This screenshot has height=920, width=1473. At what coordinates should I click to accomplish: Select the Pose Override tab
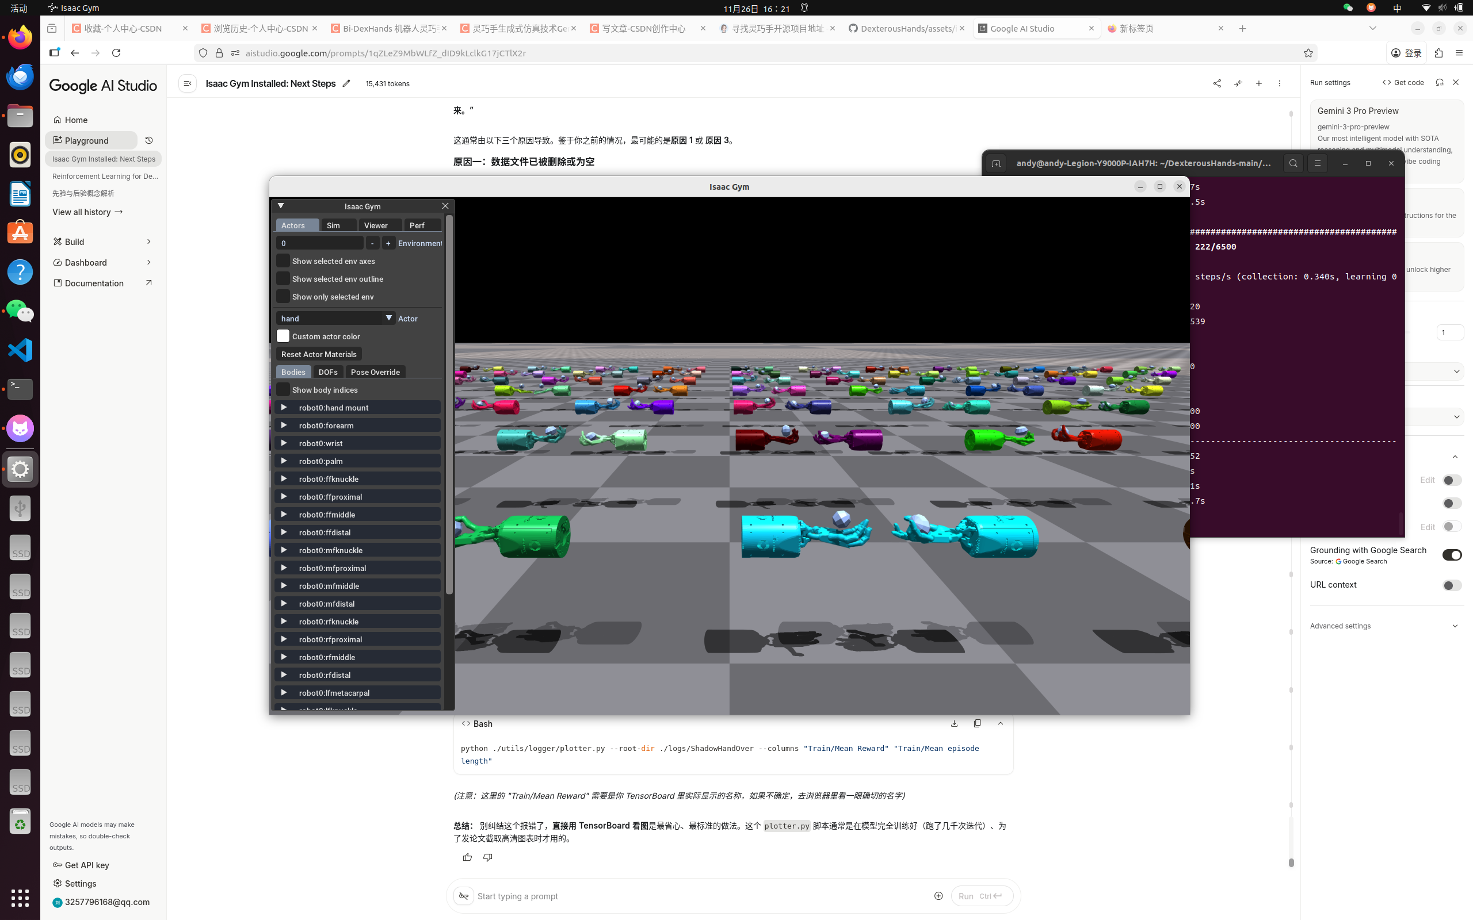pyautogui.click(x=375, y=372)
